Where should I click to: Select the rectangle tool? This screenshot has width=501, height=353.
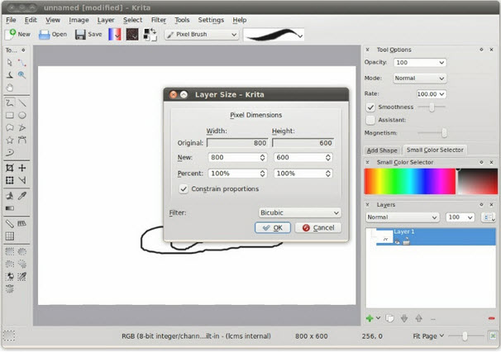tap(10, 115)
